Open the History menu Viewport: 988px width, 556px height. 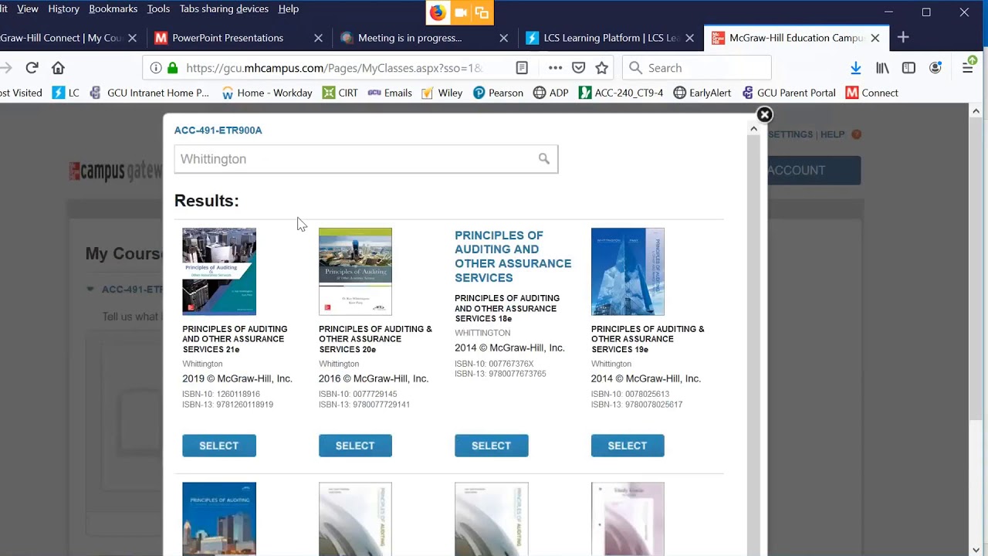coord(63,8)
